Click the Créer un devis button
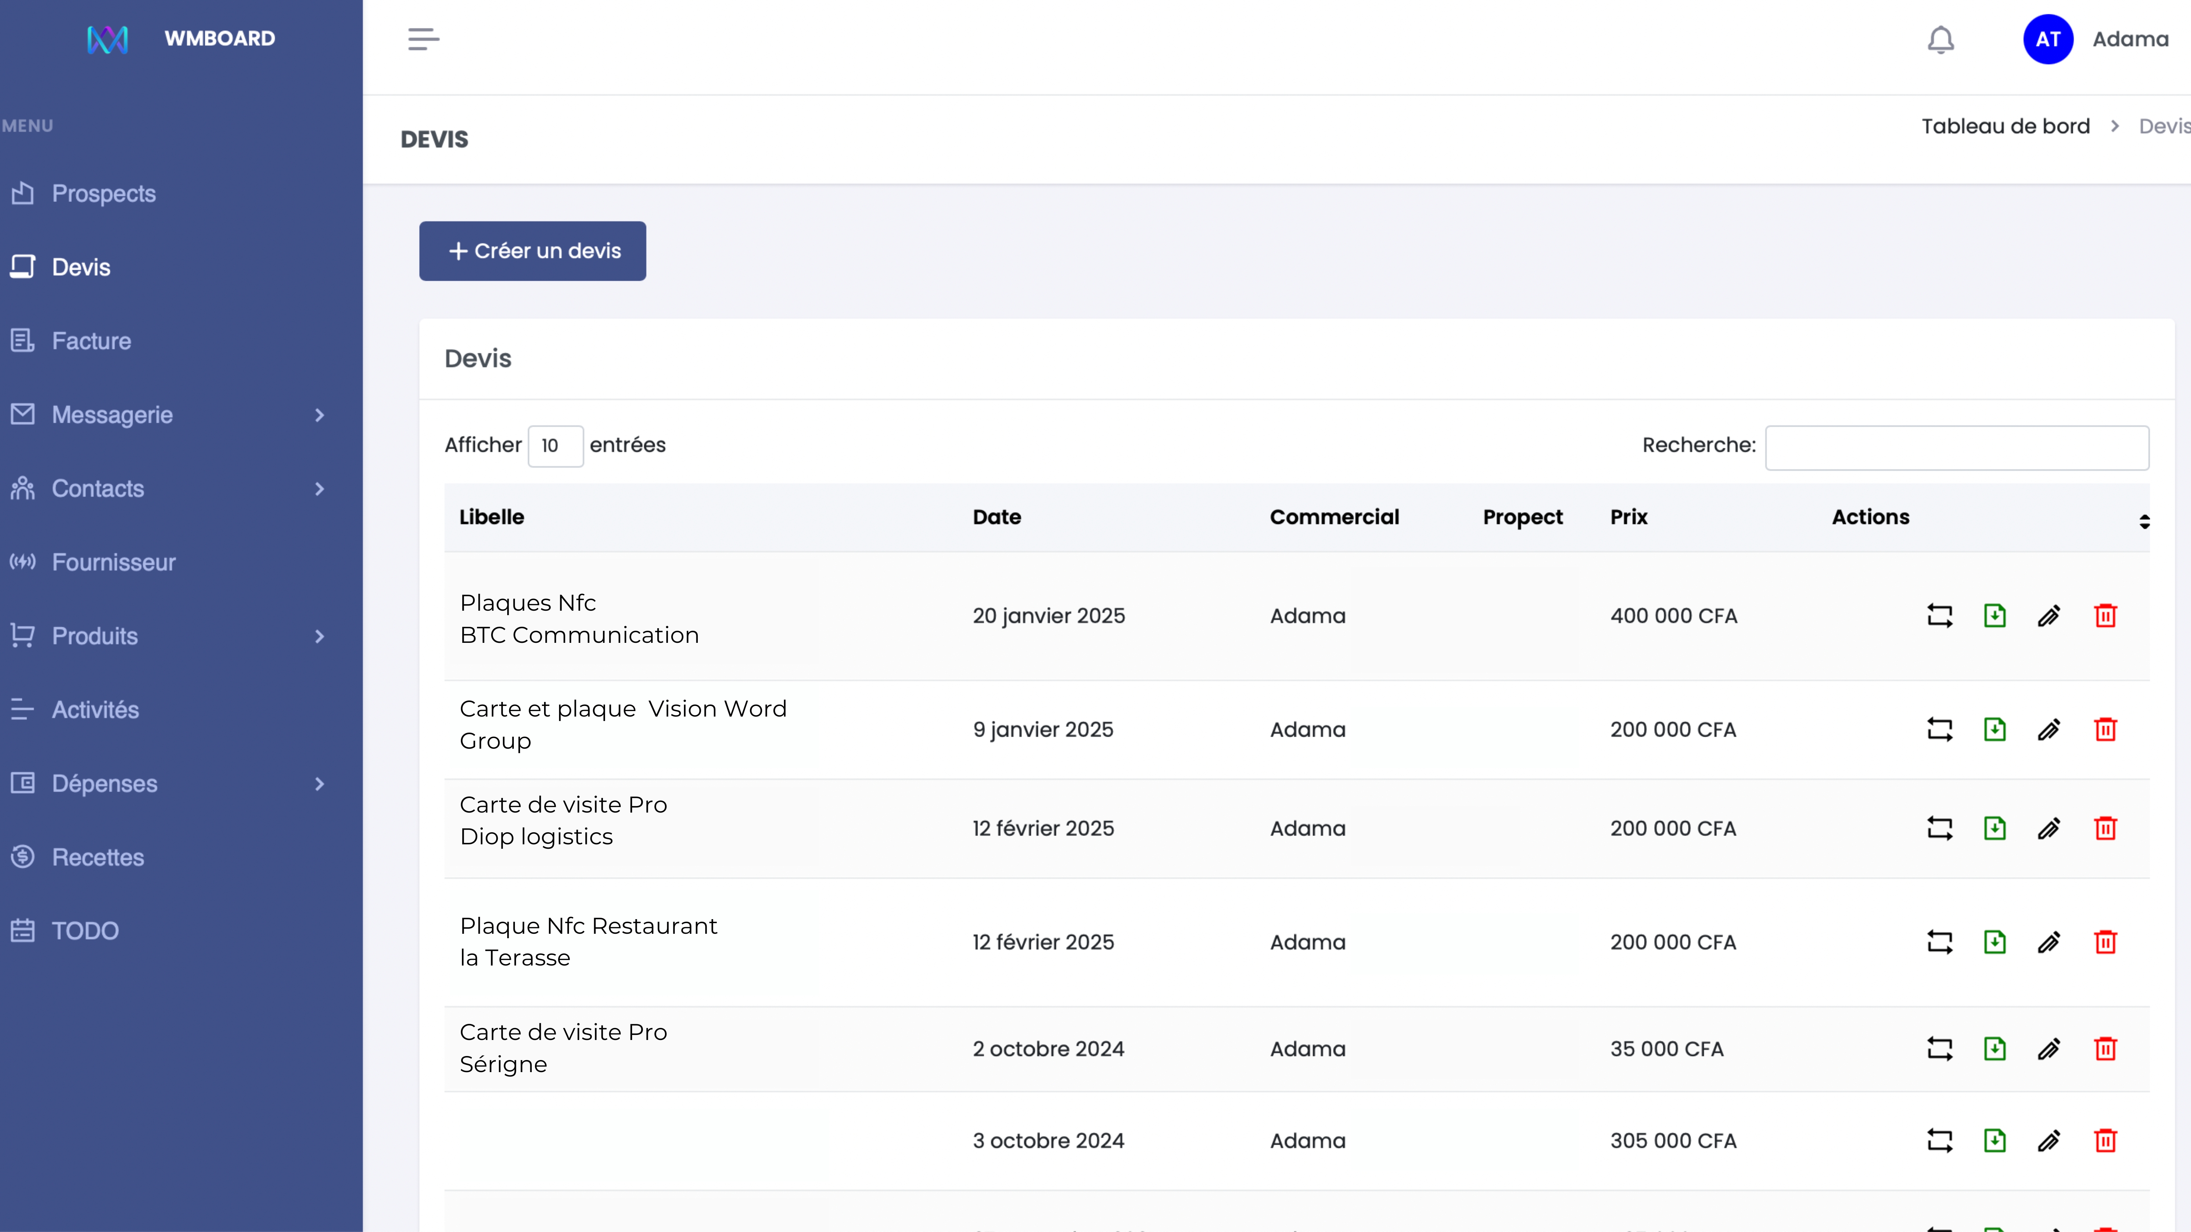The image size is (2191, 1232). coord(532,251)
